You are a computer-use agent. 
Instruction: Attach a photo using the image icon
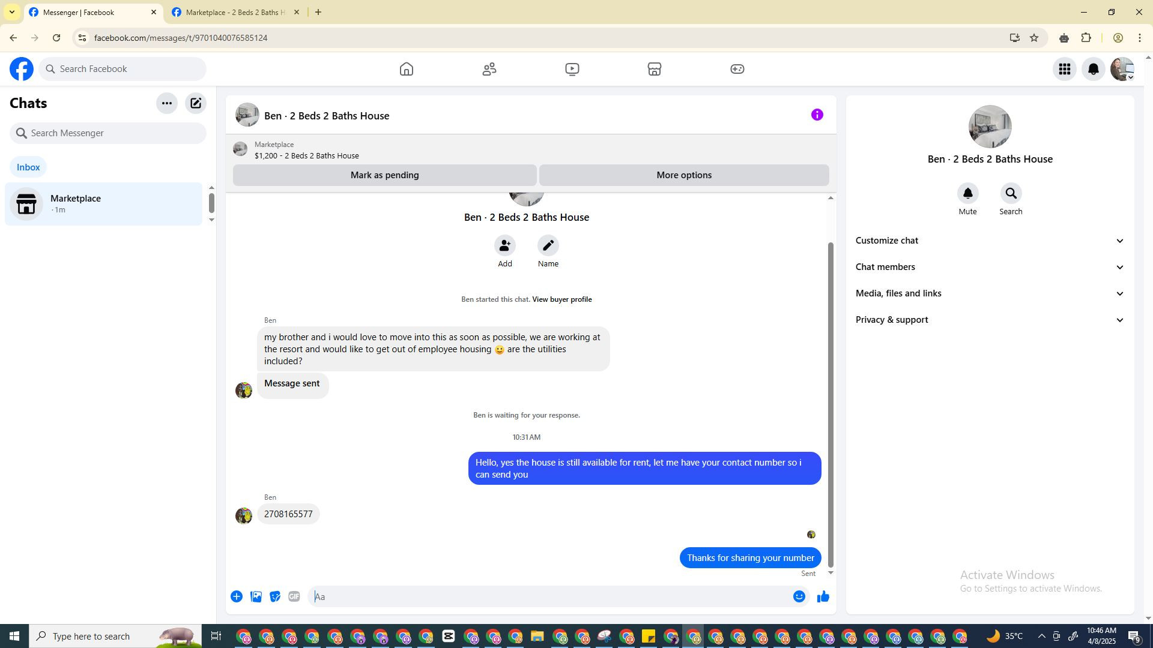[256, 596]
